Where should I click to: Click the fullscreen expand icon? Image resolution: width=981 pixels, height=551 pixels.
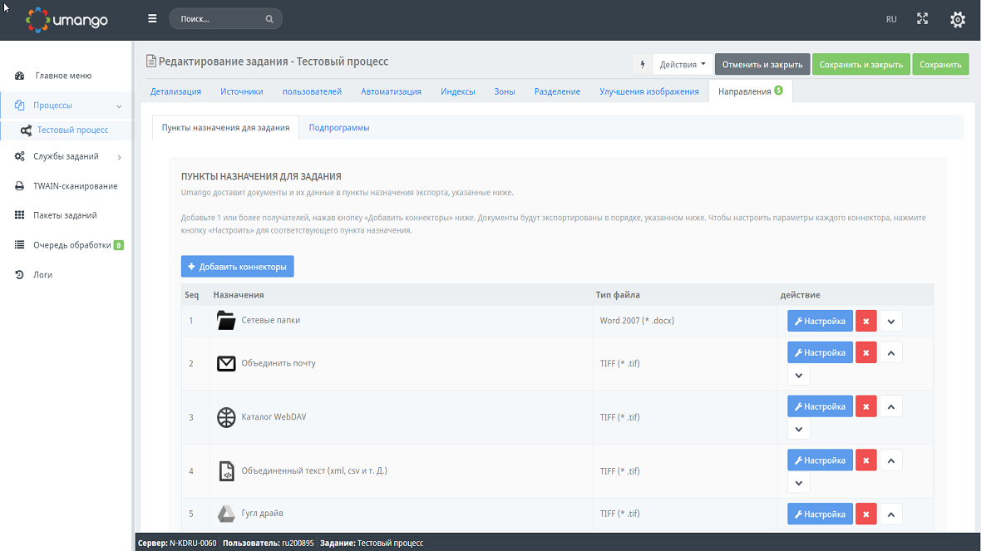[x=922, y=18]
